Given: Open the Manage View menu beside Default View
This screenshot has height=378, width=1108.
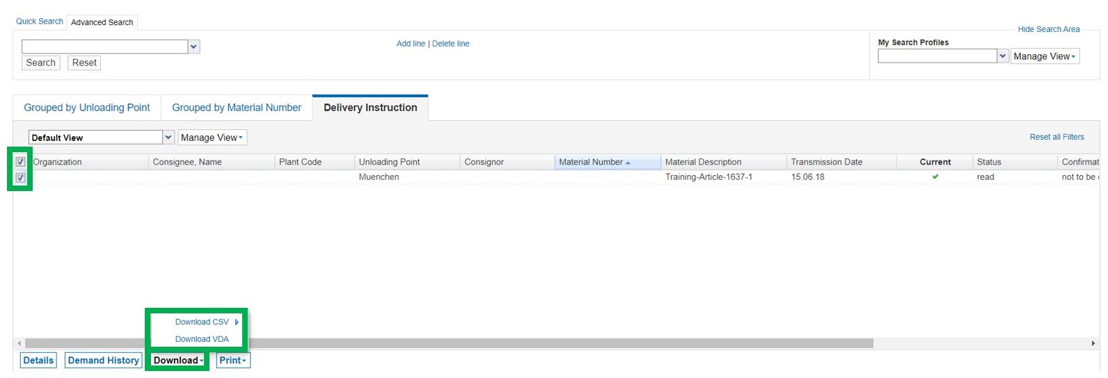Looking at the screenshot, I should [x=212, y=138].
